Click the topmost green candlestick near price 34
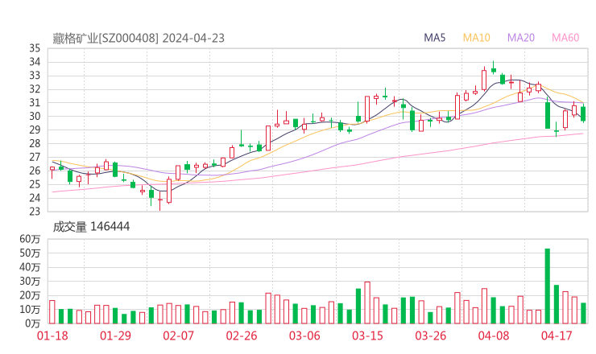This screenshot has width=596, height=354. point(494,68)
